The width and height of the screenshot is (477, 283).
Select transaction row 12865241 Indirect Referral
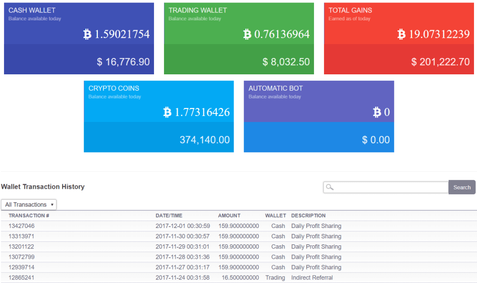pyautogui.click(x=238, y=278)
